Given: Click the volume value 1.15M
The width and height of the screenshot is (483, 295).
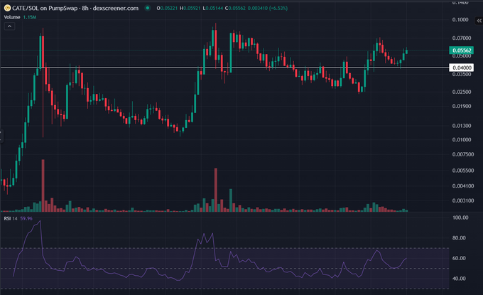Looking at the screenshot, I should [x=30, y=17].
